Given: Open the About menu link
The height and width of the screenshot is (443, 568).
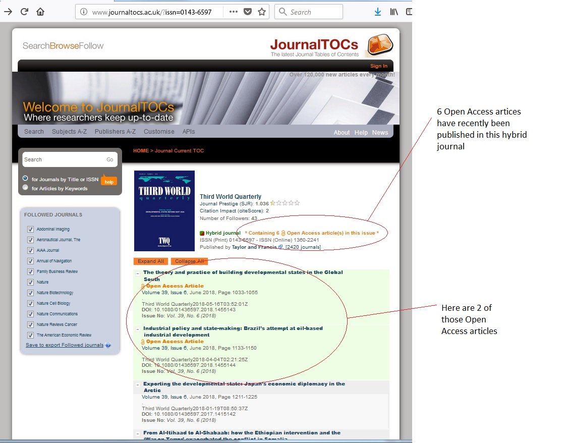Looking at the screenshot, I should [342, 133].
